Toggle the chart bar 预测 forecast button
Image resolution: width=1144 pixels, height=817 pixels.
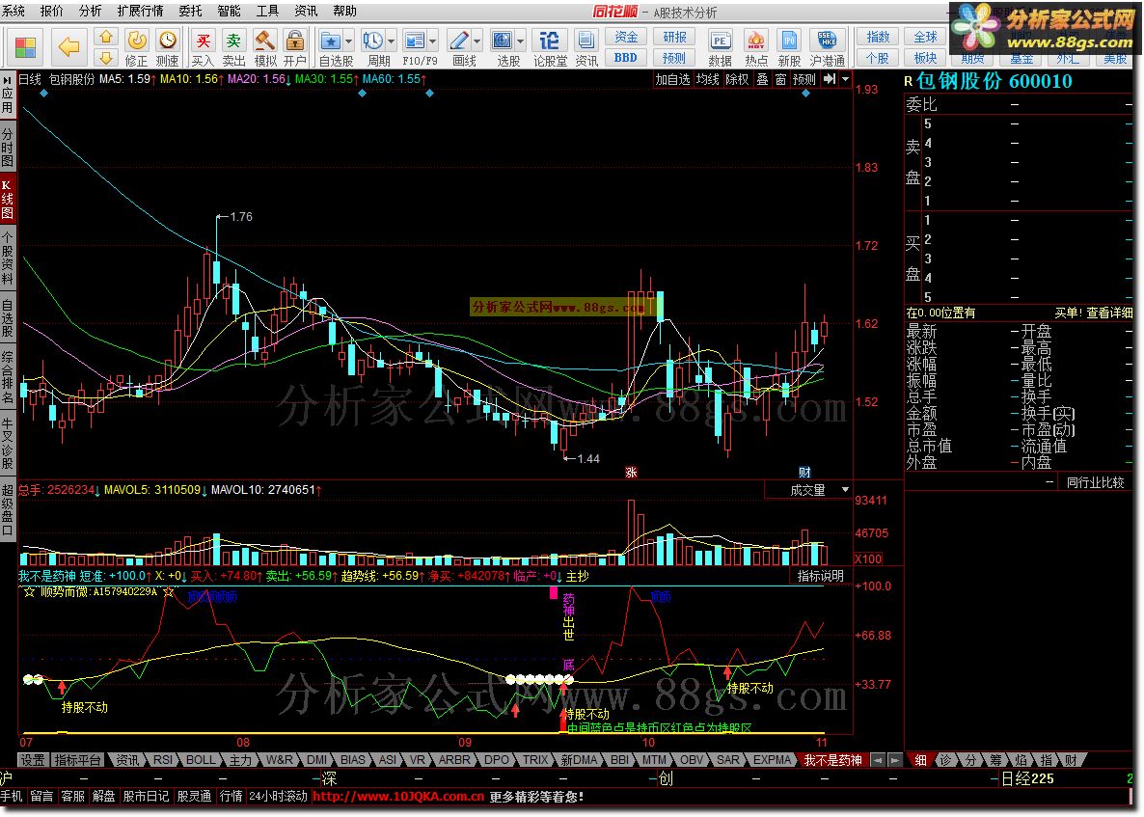[804, 79]
